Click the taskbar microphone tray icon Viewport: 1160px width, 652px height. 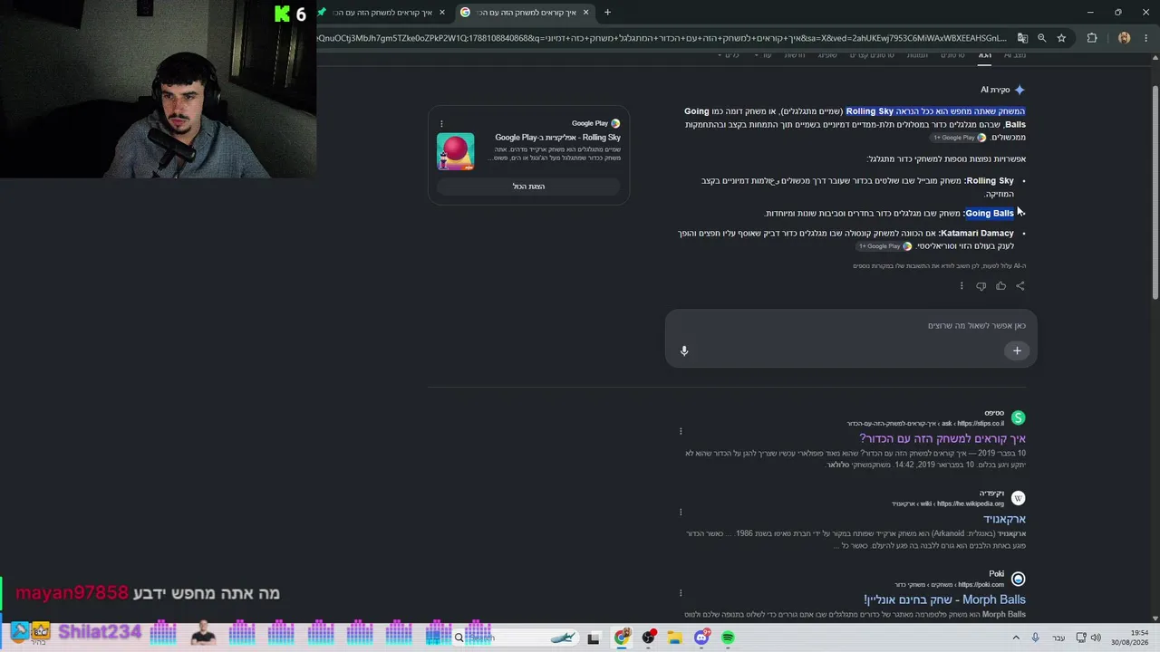(x=1035, y=638)
